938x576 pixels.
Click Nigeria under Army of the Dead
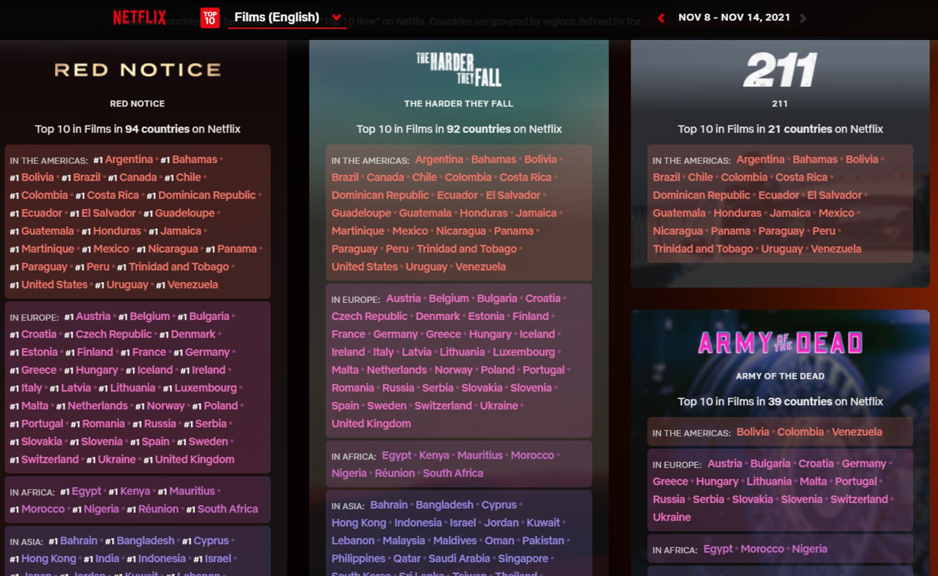[810, 549]
